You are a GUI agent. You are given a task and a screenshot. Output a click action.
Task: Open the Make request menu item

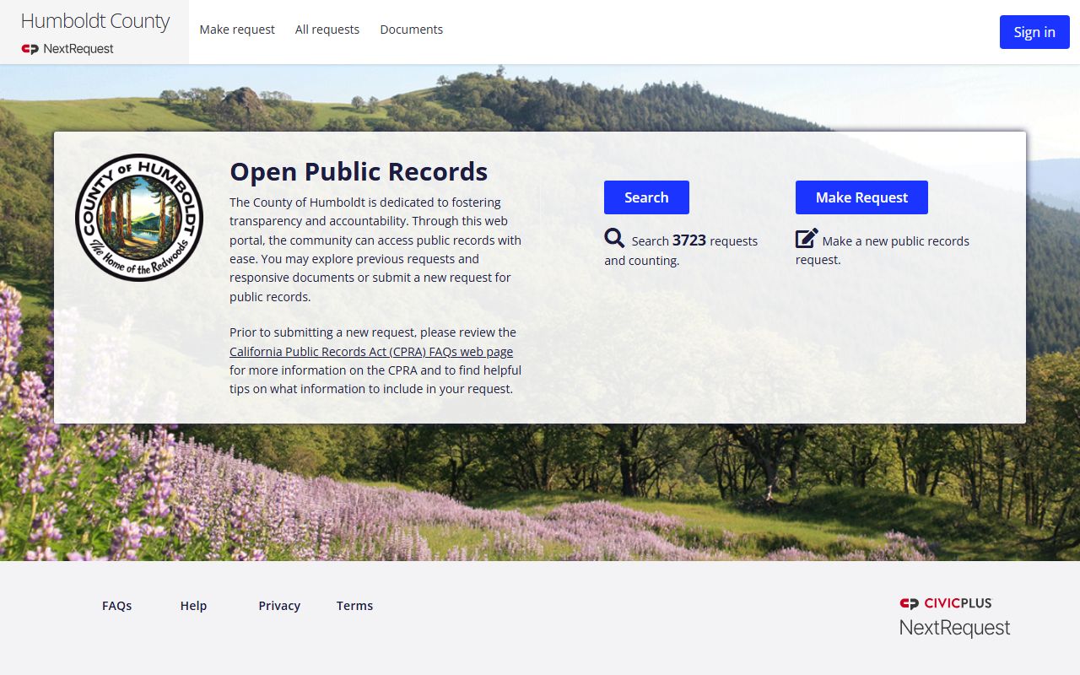pyautogui.click(x=237, y=30)
